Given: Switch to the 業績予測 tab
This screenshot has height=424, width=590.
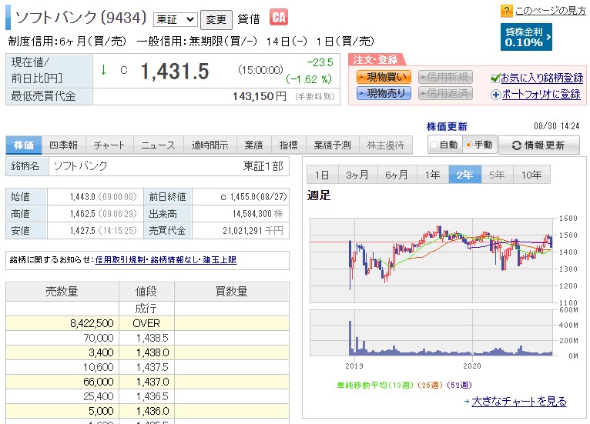Looking at the screenshot, I should click(x=332, y=145).
